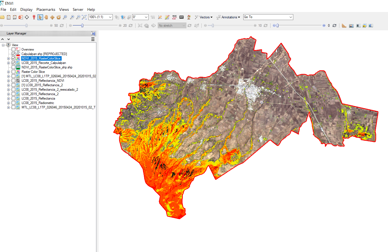Click the red placemark pin icon
Viewport: 388px width, 252px height.
point(34,17)
